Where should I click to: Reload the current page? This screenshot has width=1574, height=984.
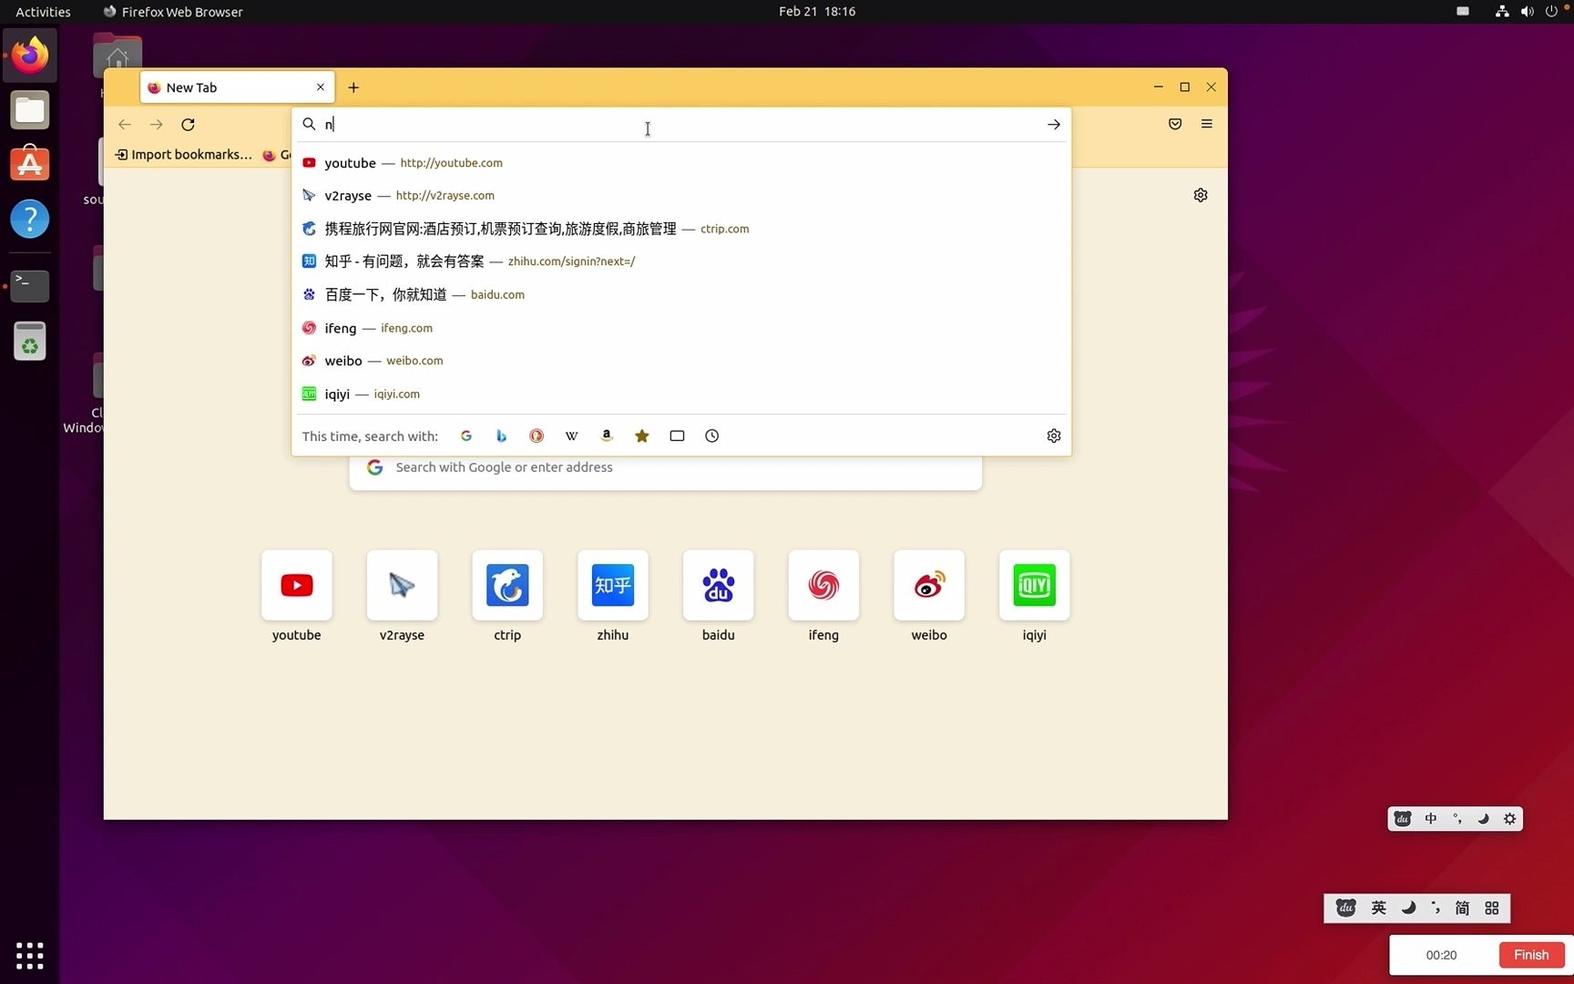pos(189,124)
